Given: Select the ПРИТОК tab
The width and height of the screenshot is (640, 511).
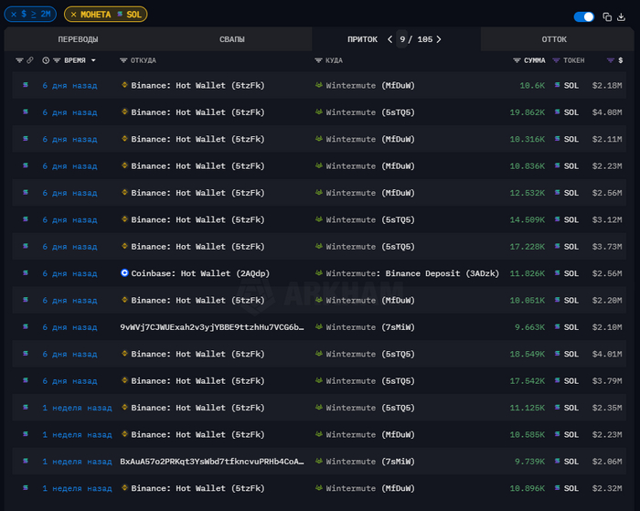Looking at the screenshot, I should [362, 39].
